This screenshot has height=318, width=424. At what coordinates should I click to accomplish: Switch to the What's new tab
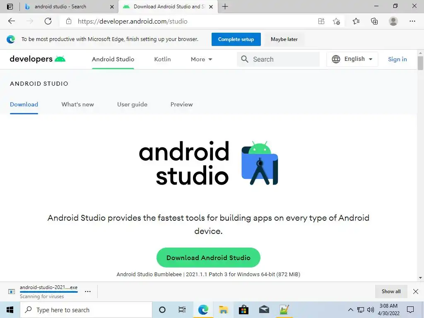77,104
